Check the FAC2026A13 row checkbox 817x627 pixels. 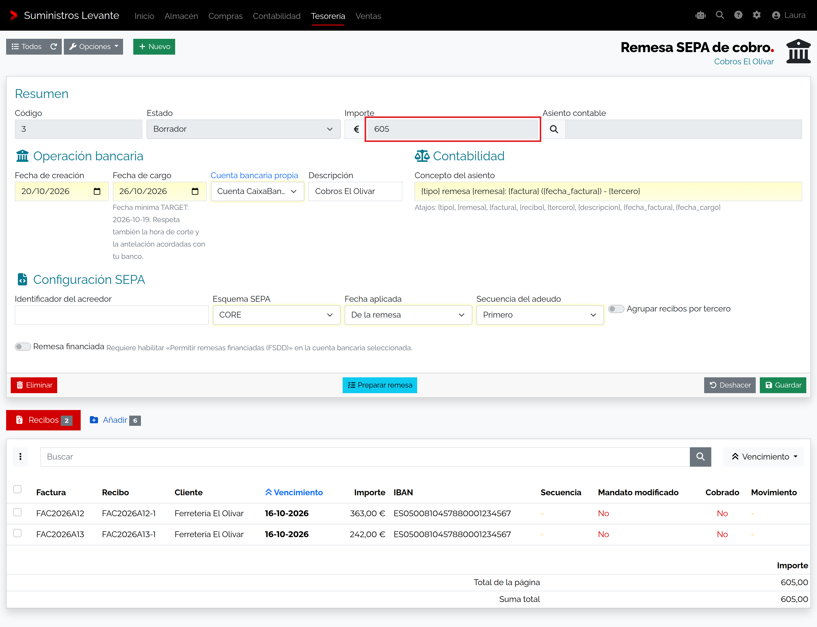pos(18,533)
